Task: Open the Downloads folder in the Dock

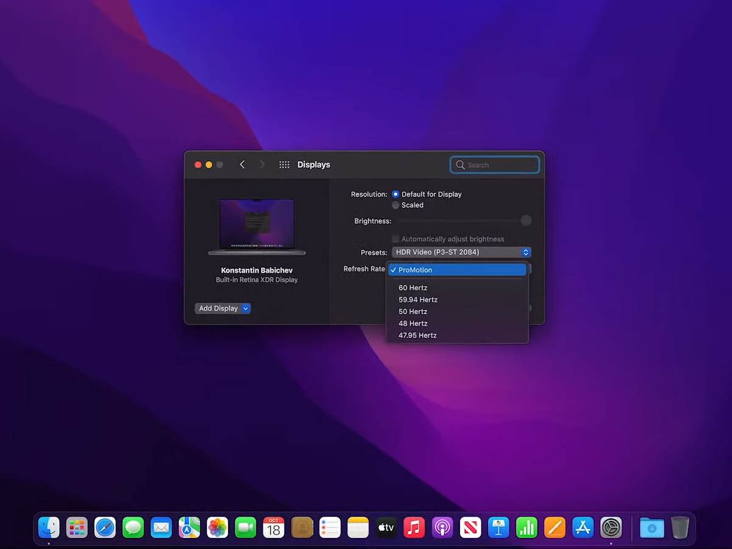Action: pyautogui.click(x=652, y=527)
